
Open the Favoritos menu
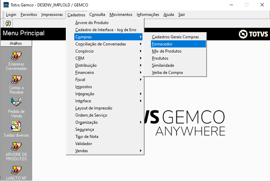pos(29,15)
